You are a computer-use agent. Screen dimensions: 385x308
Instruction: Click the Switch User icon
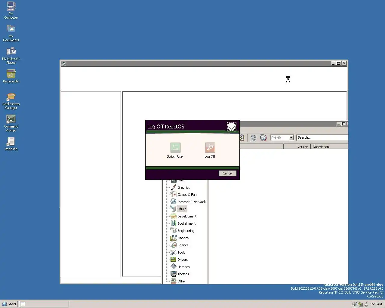pos(175,148)
